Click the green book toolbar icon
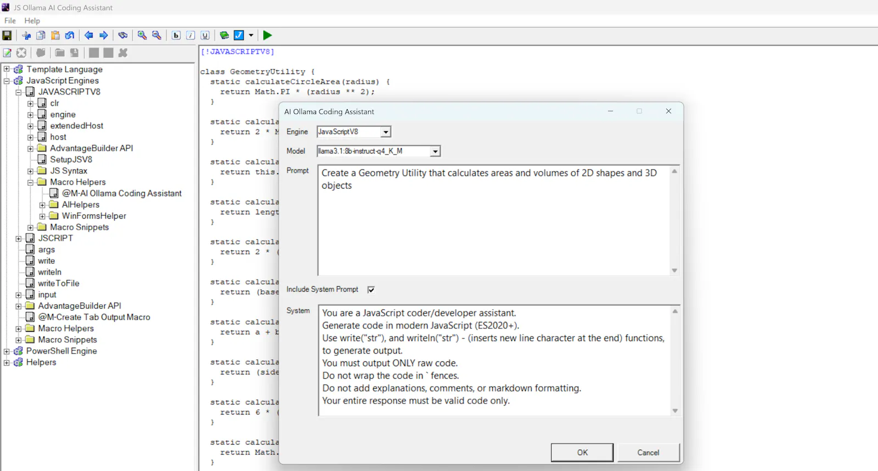 (x=224, y=35)
